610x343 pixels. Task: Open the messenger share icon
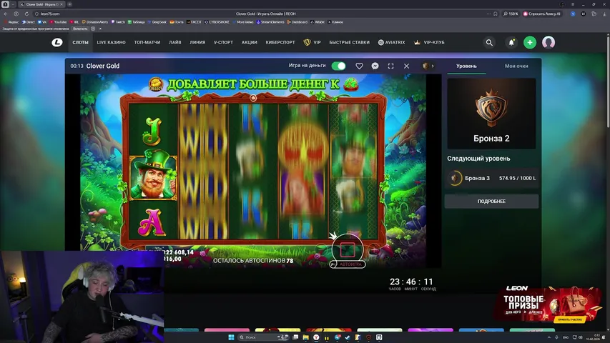375,66
